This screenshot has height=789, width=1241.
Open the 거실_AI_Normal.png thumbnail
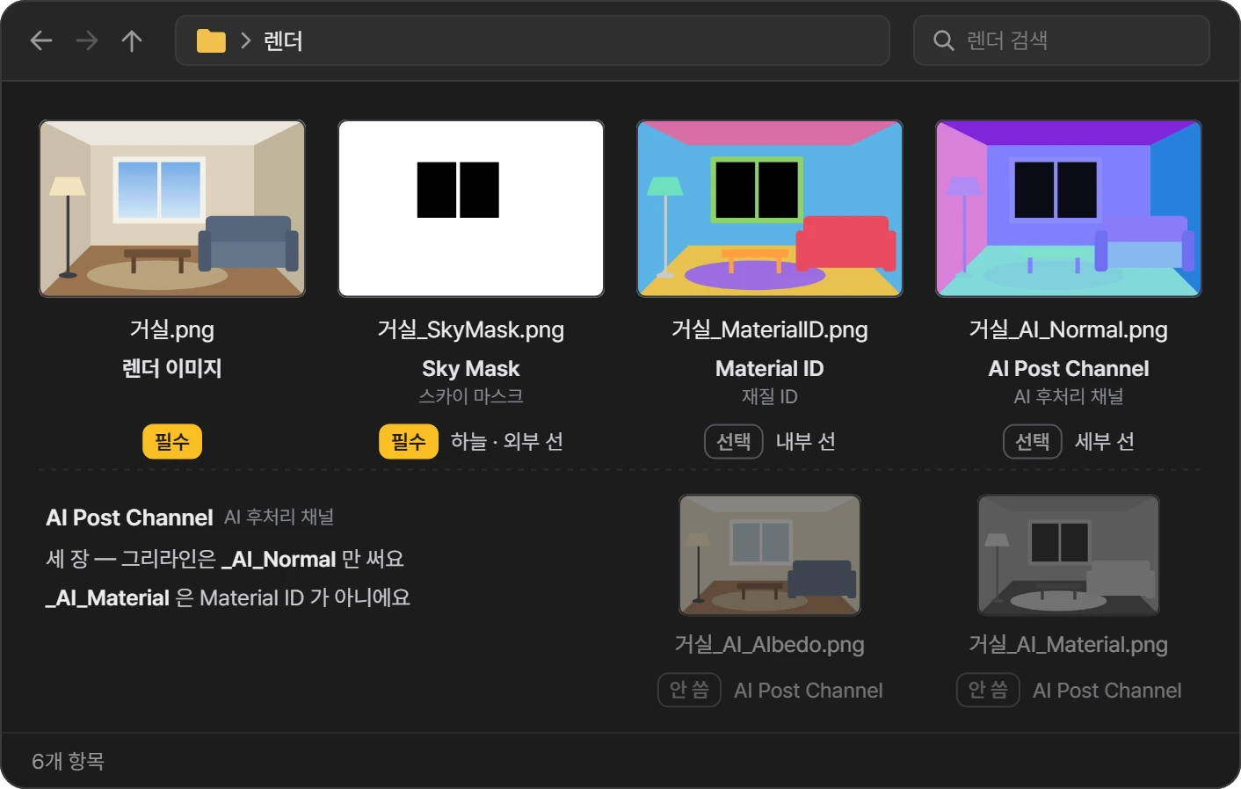1069,209
